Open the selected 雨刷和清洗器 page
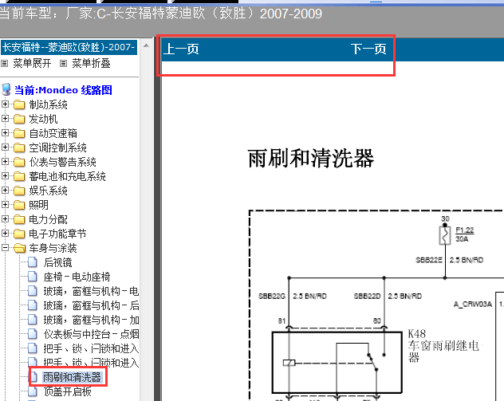The width and height of the screenshot is (504, 401). (x=73, y=377)
